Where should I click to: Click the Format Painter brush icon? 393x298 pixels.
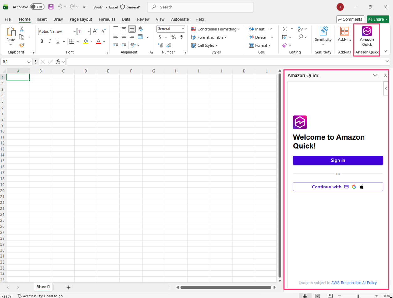click(x=22, y=45)
